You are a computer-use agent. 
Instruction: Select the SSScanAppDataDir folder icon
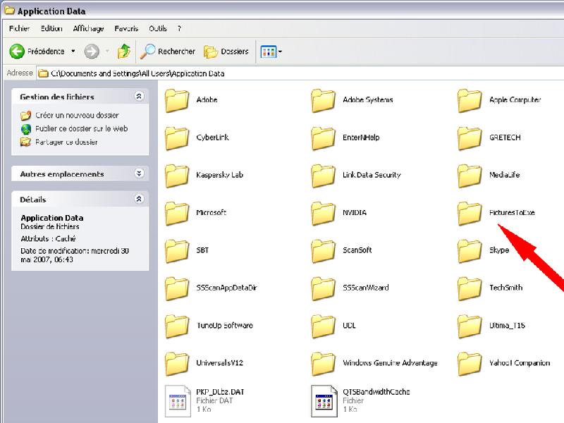click(x=177, y=288)
